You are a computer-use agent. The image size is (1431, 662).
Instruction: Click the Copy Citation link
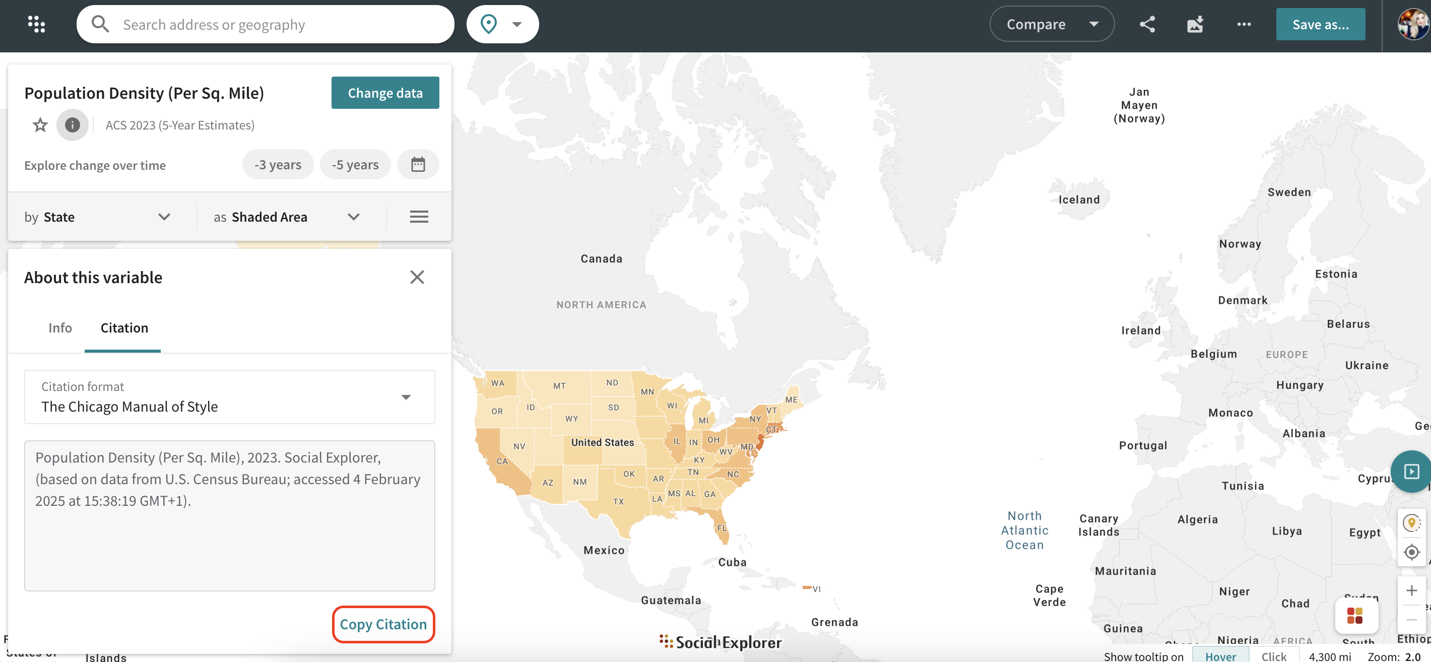[383, 624]
